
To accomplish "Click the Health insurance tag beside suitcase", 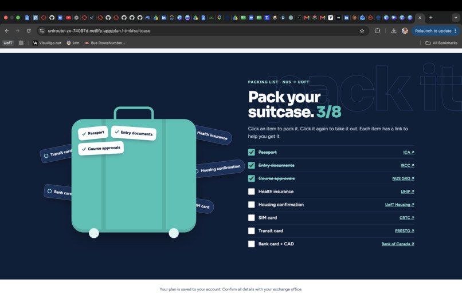I will point(214,136).
